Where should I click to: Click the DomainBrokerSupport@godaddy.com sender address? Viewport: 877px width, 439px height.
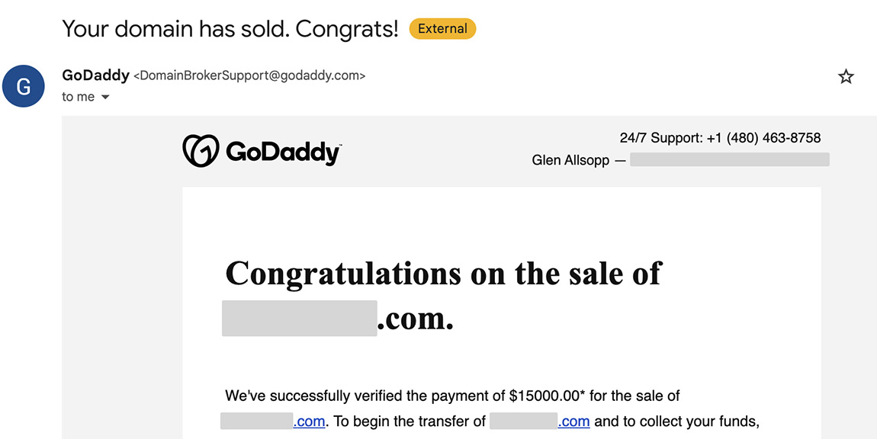(x=249, y=75)
